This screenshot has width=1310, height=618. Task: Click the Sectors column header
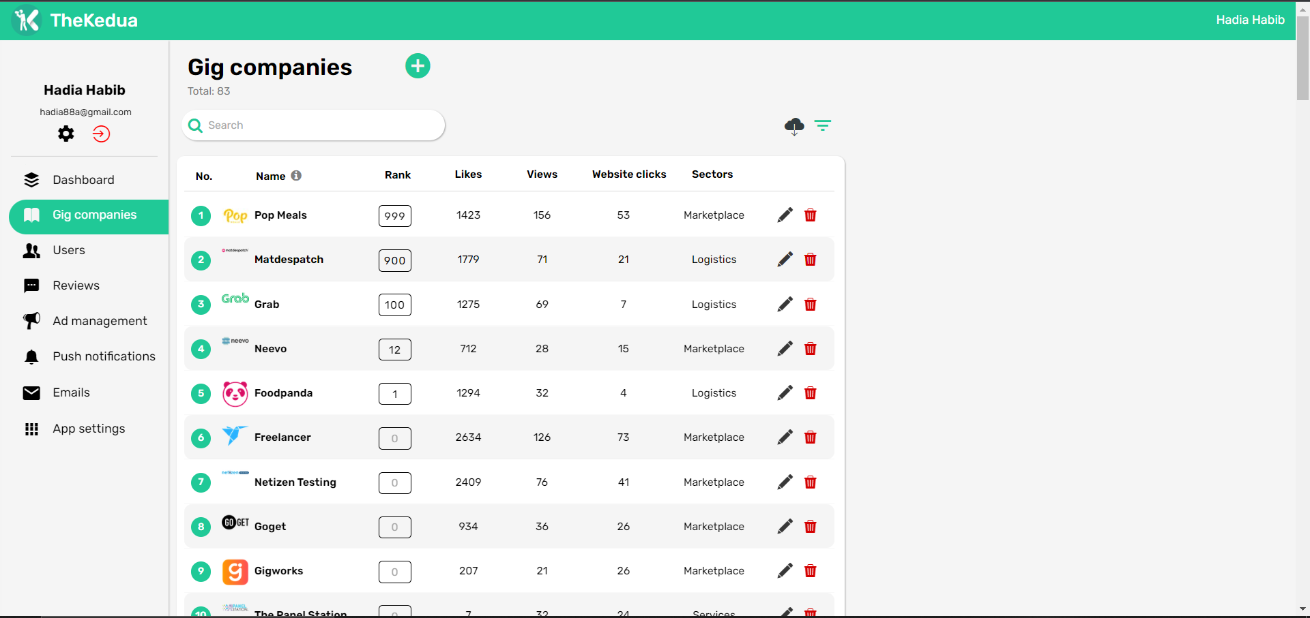(712, 174)
